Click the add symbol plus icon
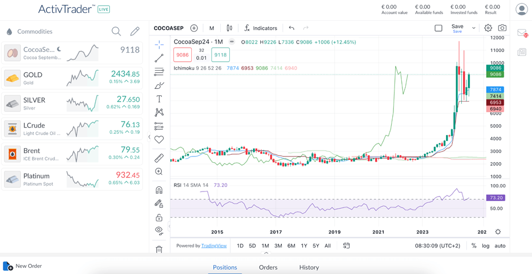 tap(194, 28)
